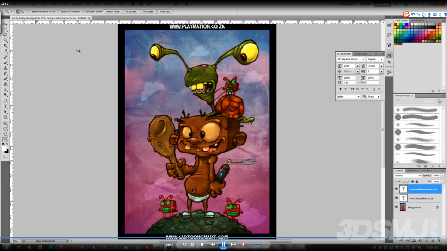Viewport: 447px width, 251px height.
Task: Pick the text Color swatch in Character panel
Action: point(373,83)
